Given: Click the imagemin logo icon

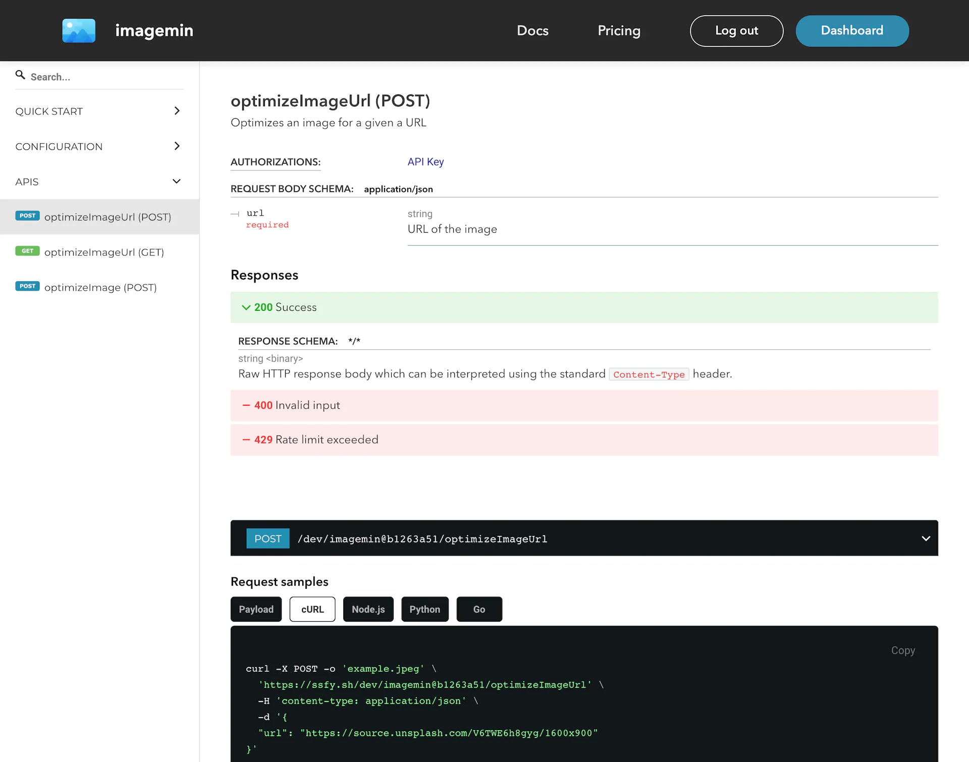Looking at the screenshot, I should (x=79, y=31).
